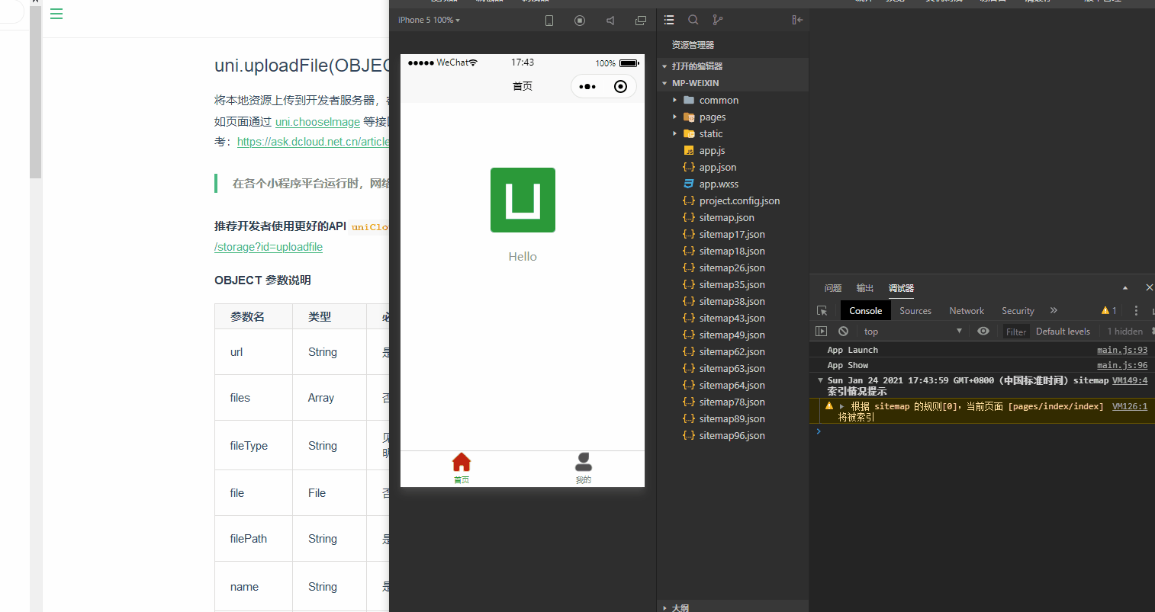This screenshot has width=1155, height=612.
Task: Tap the capsule close circle button
Action: (x=620, y=86)
